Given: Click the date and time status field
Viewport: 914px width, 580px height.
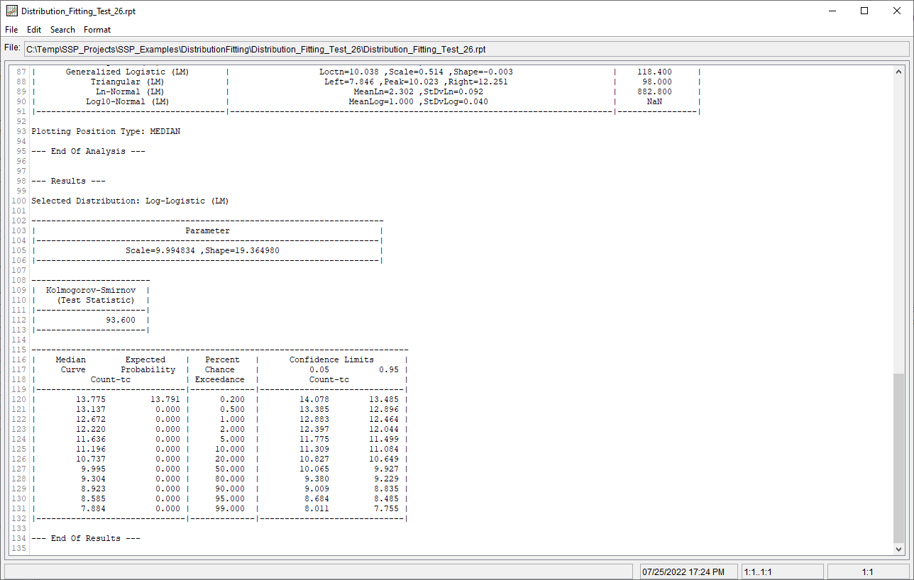Looking at the screenshot, I should coord(688,571).
